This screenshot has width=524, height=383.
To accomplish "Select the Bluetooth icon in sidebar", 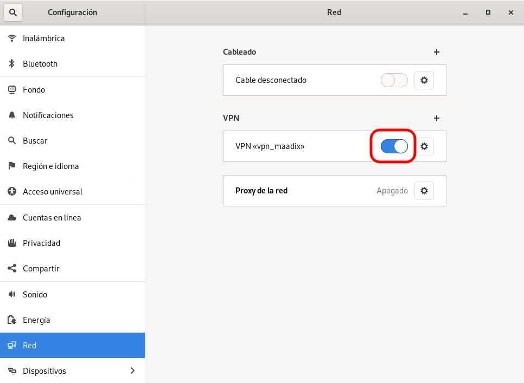I will coord(12,63).
